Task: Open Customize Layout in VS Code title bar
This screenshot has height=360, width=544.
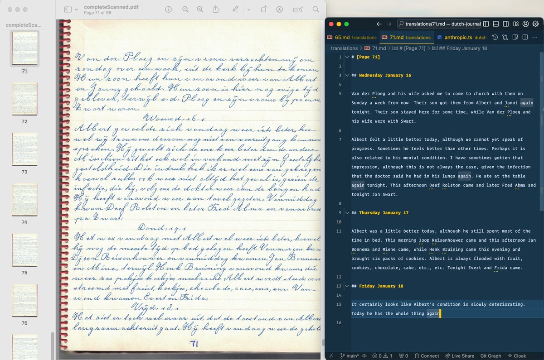Action: tap(516, 24)
